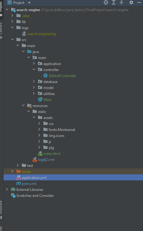This screenshot has width=143, height=231.
Task: Click the index.html file icon
Action: coord(40,154)
